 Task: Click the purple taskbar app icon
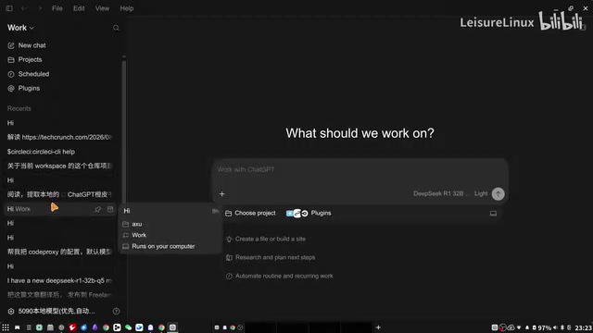click(x=95, y=327)
